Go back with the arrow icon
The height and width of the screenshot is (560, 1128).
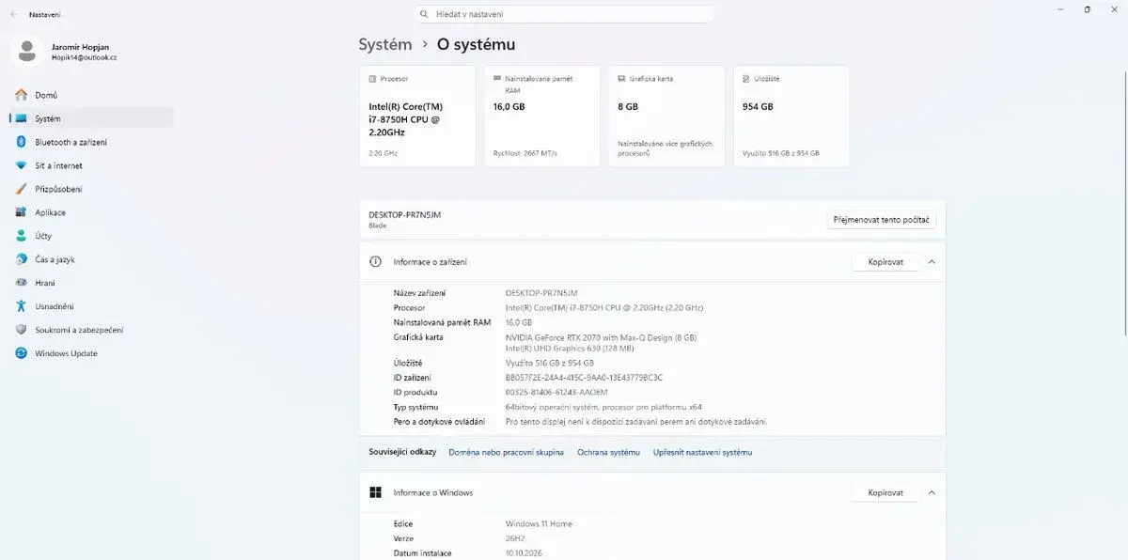click(x=14, y=15)
